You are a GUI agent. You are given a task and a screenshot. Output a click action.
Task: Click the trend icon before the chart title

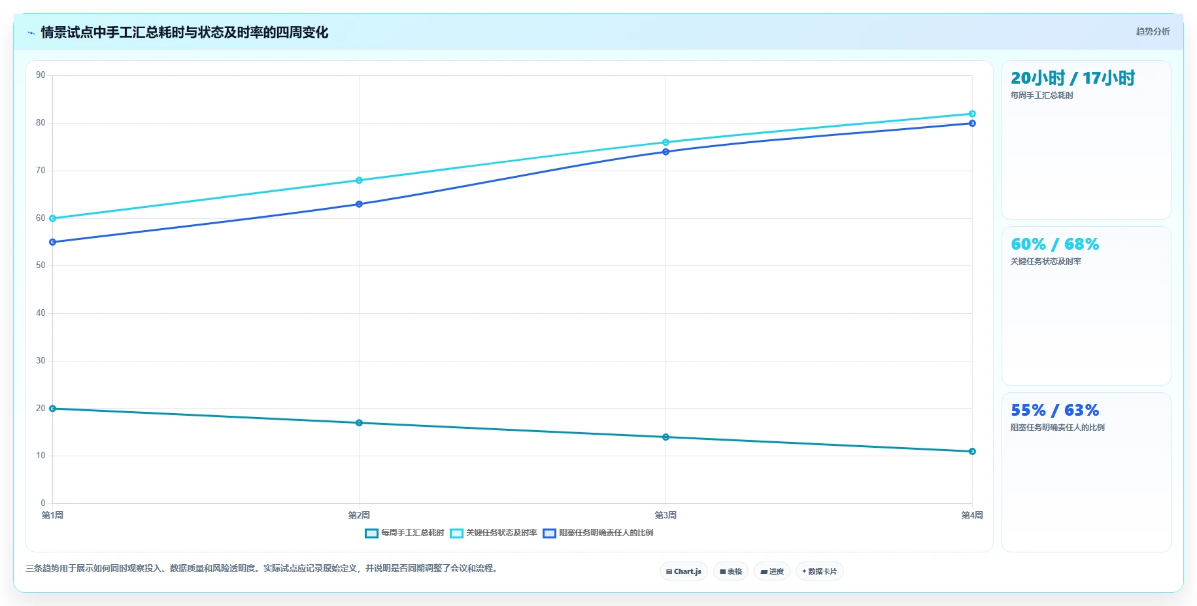click(x=31, y=33)
